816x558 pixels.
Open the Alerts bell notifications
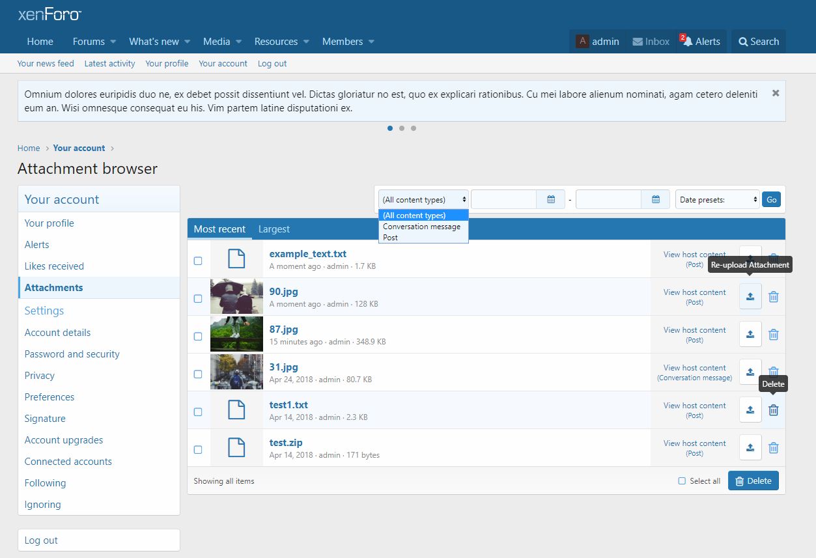(701, 42)
